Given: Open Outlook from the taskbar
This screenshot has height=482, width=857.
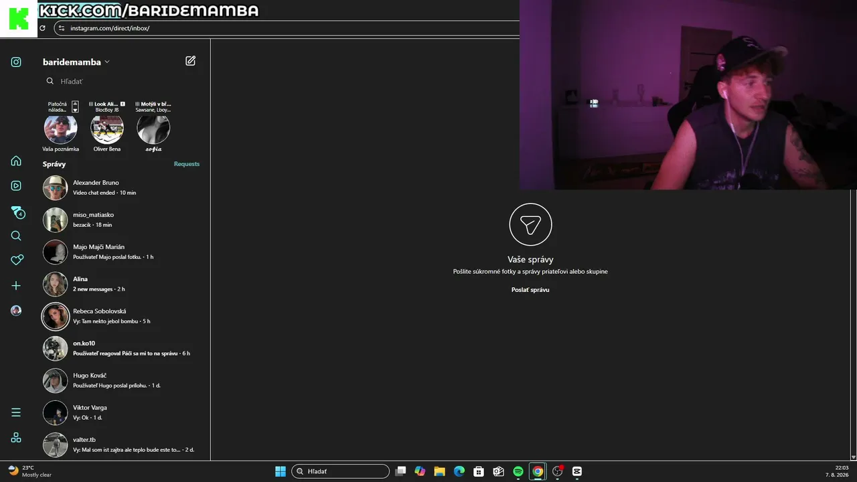Looking at the screenshot, I should 498,471.
